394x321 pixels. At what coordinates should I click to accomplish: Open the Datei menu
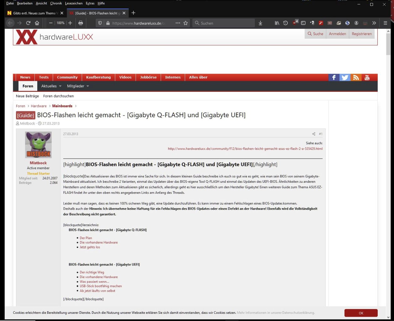coord(10,3)
